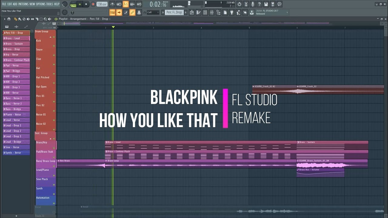Select the playlist pencil draw tool
The width and height of the screenshot is (388, 218).
(x=15, y=19)
